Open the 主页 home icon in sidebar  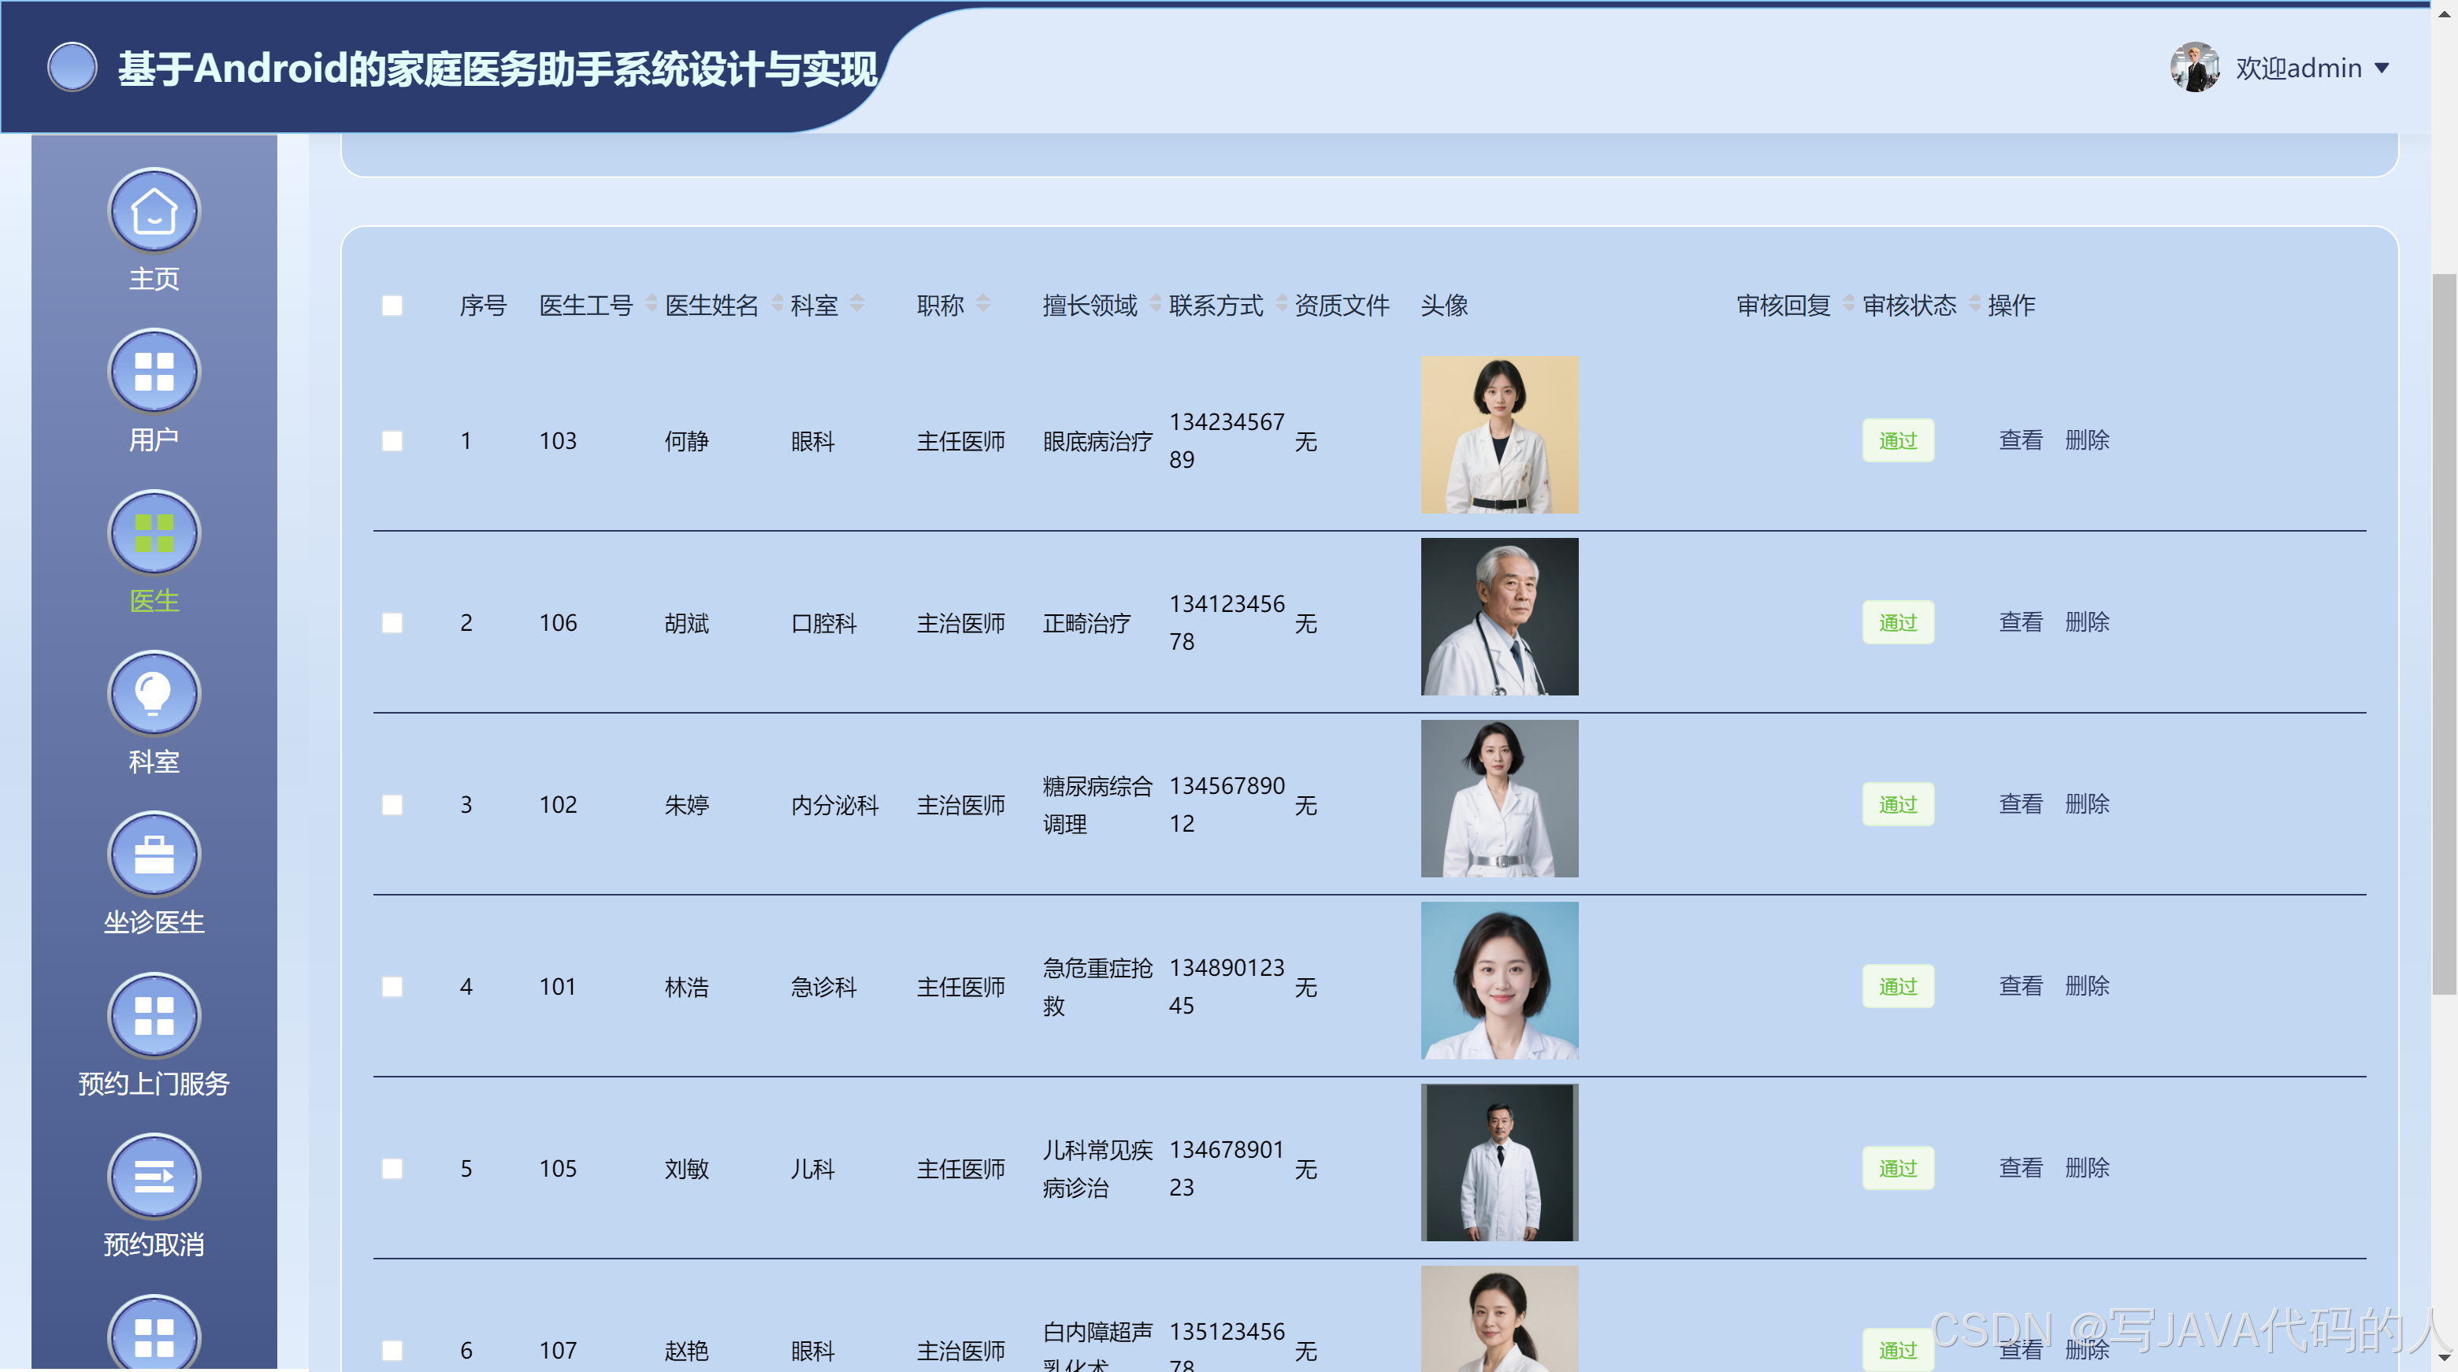click(x=154, y=211)
